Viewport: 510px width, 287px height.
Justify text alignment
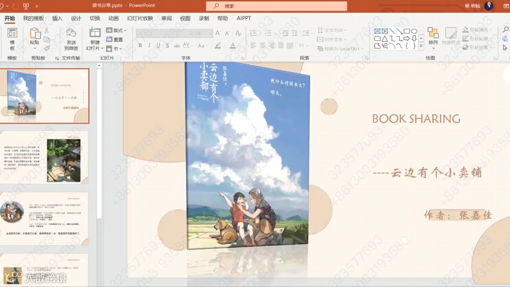[x=281, y=46]
